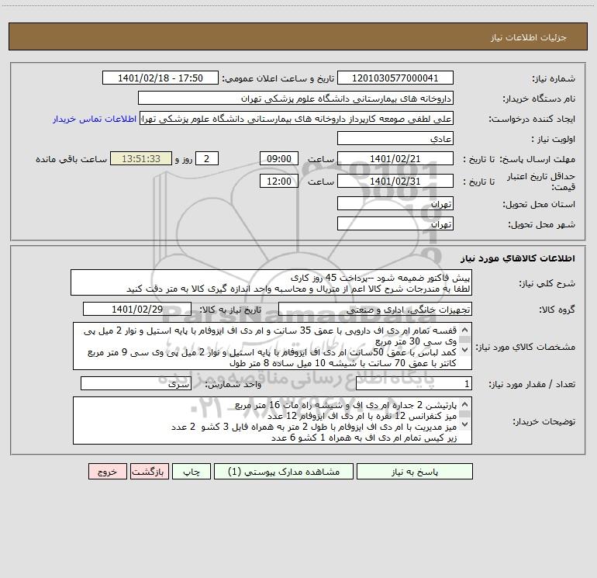Click the مشخصات کالای مورد نیاز label
Viewport: 597px width, 578px height.
(526, 347)
